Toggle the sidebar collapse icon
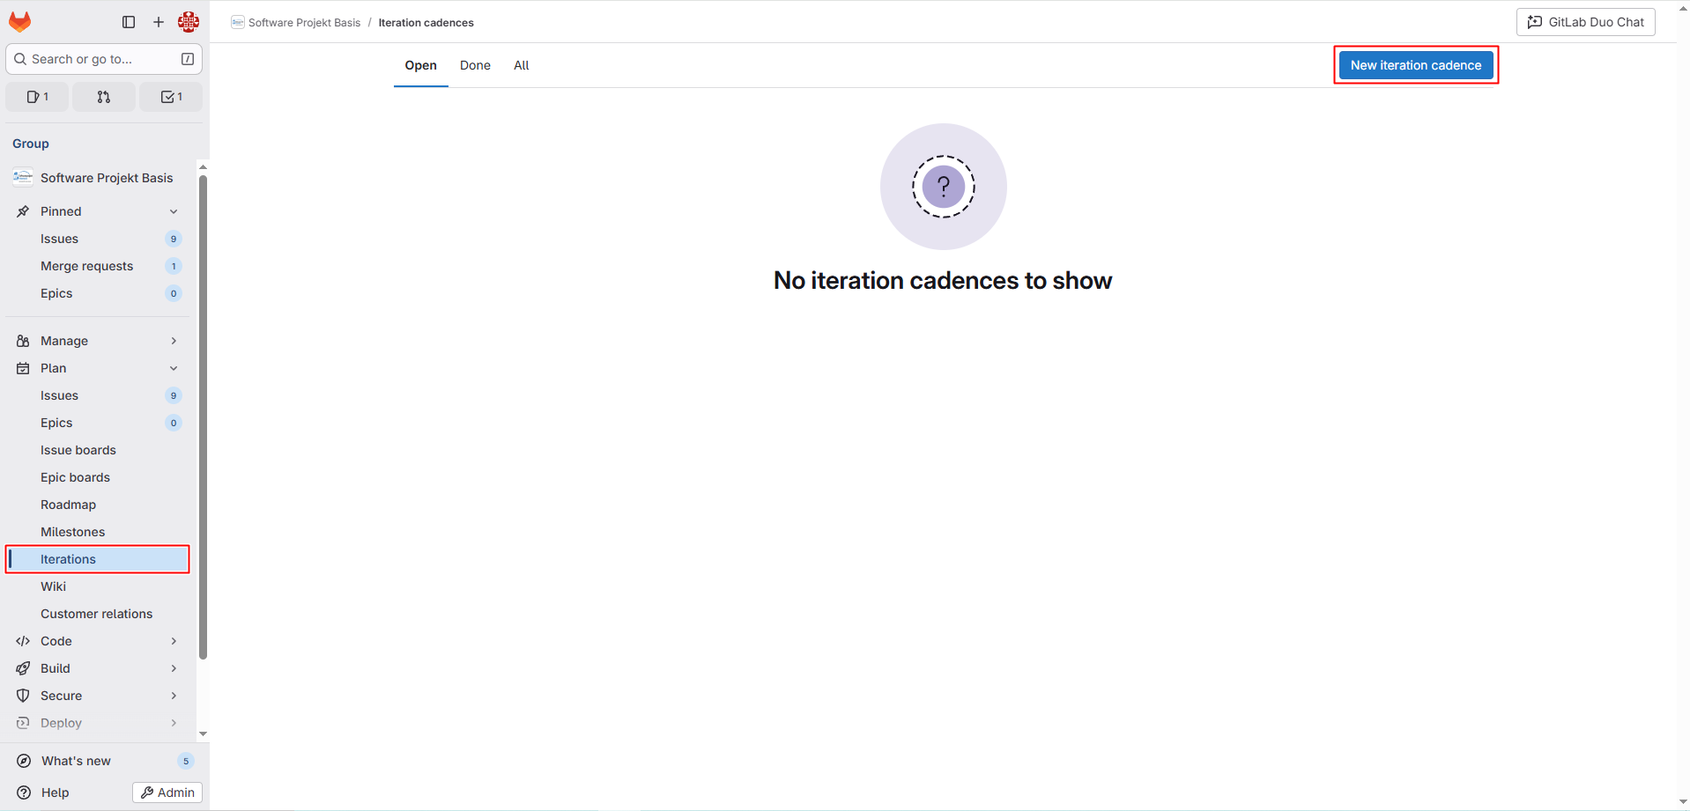 (x=129, y=22)
